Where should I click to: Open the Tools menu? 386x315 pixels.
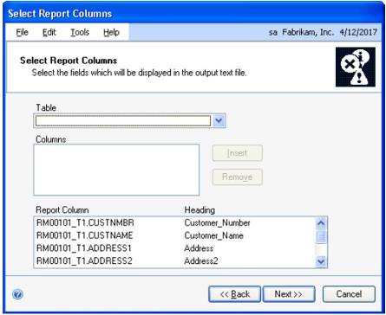[x=80, y=32]
